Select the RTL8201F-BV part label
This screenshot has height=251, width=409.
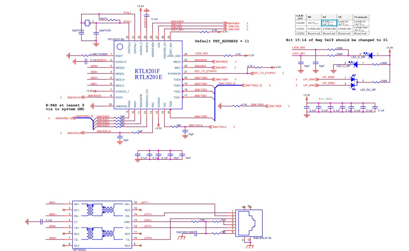(116, 39)
